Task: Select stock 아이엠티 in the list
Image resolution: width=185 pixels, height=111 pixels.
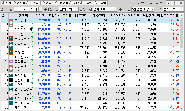Action: click(x=20, y=34)
